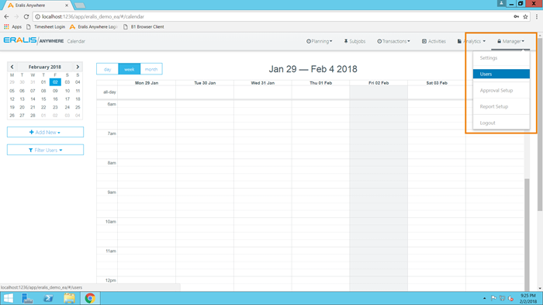The image size is (543, 305).
Task: Open the Windows Start button
Action: pos(8,298)
